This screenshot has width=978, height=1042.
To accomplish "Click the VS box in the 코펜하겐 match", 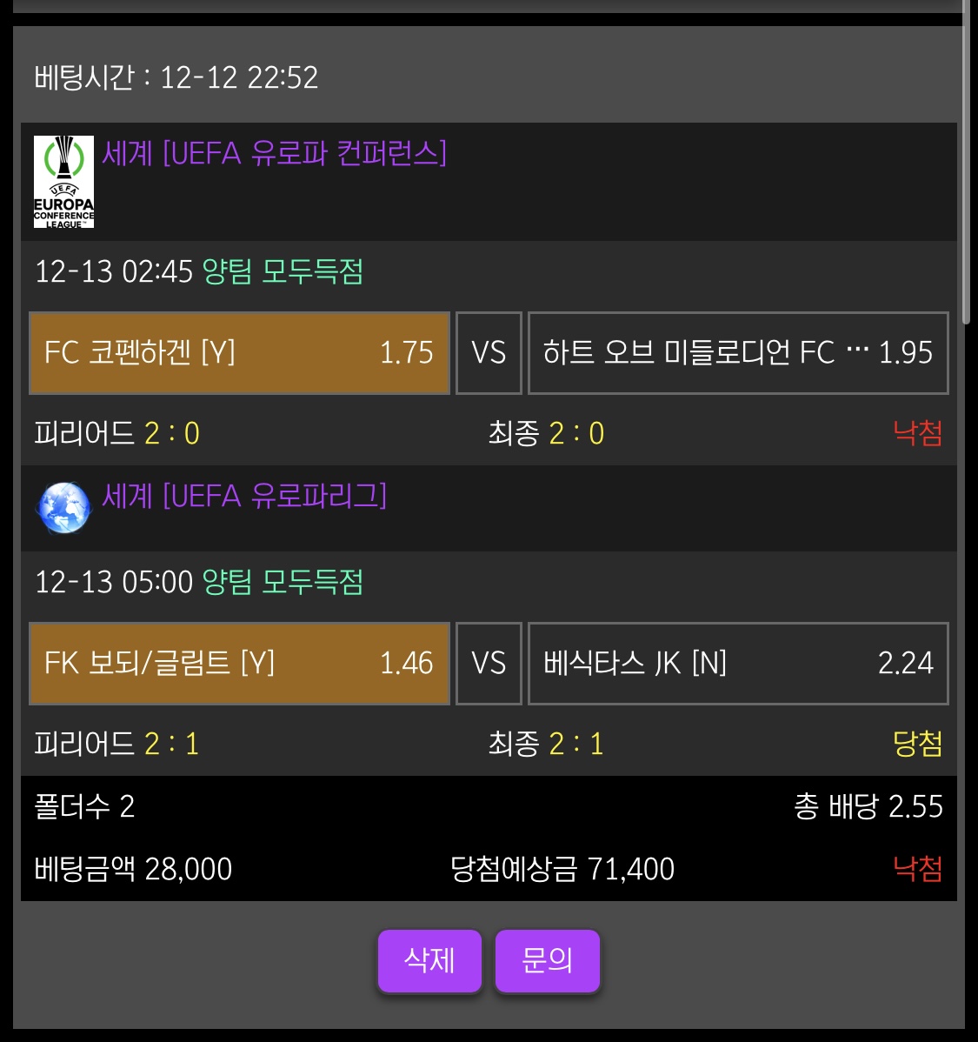I will pyautogui.click(x=489, y=353).
